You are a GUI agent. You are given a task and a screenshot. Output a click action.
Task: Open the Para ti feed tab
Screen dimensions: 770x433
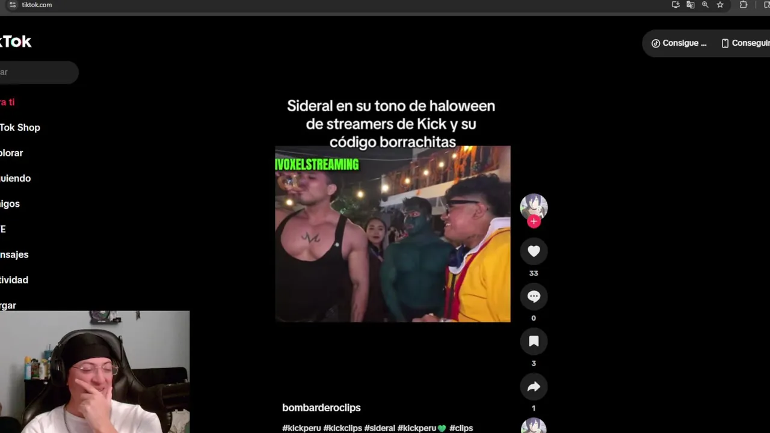[7, 102]
